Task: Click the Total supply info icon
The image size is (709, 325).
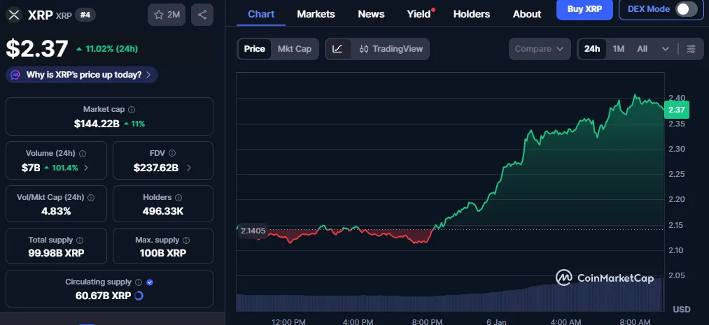Action: pyautogui.click(x=80, y=240)
